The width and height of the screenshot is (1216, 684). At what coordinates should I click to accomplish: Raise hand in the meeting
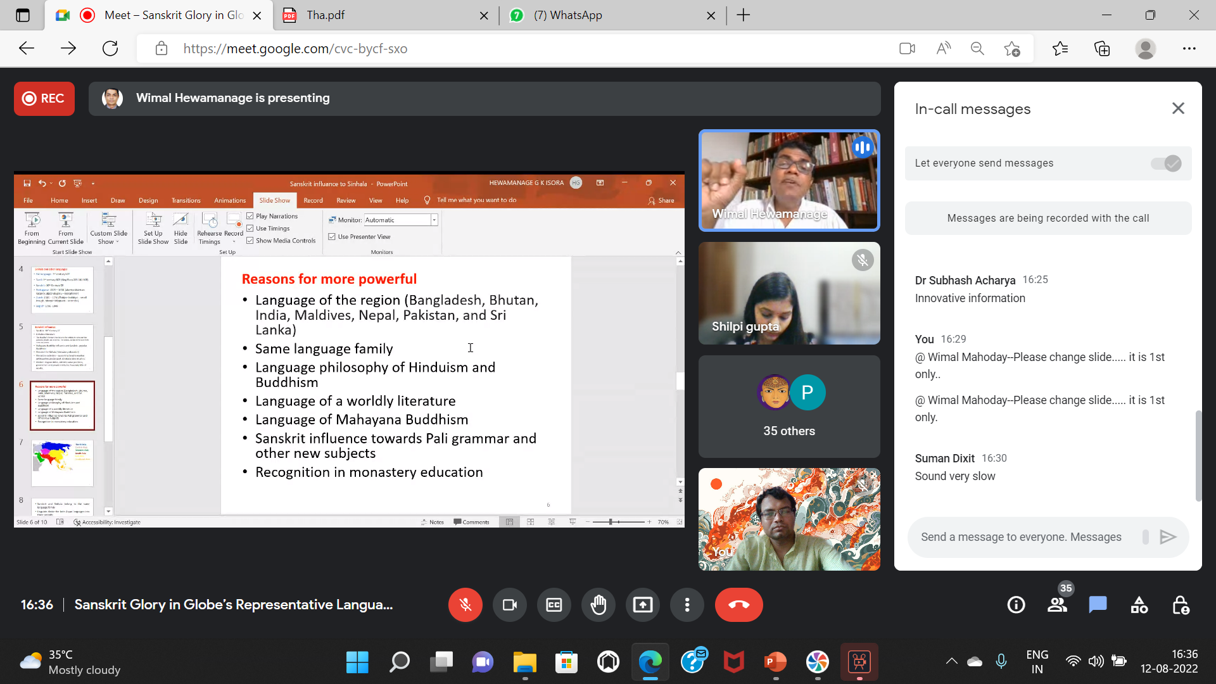pos(598,605)
